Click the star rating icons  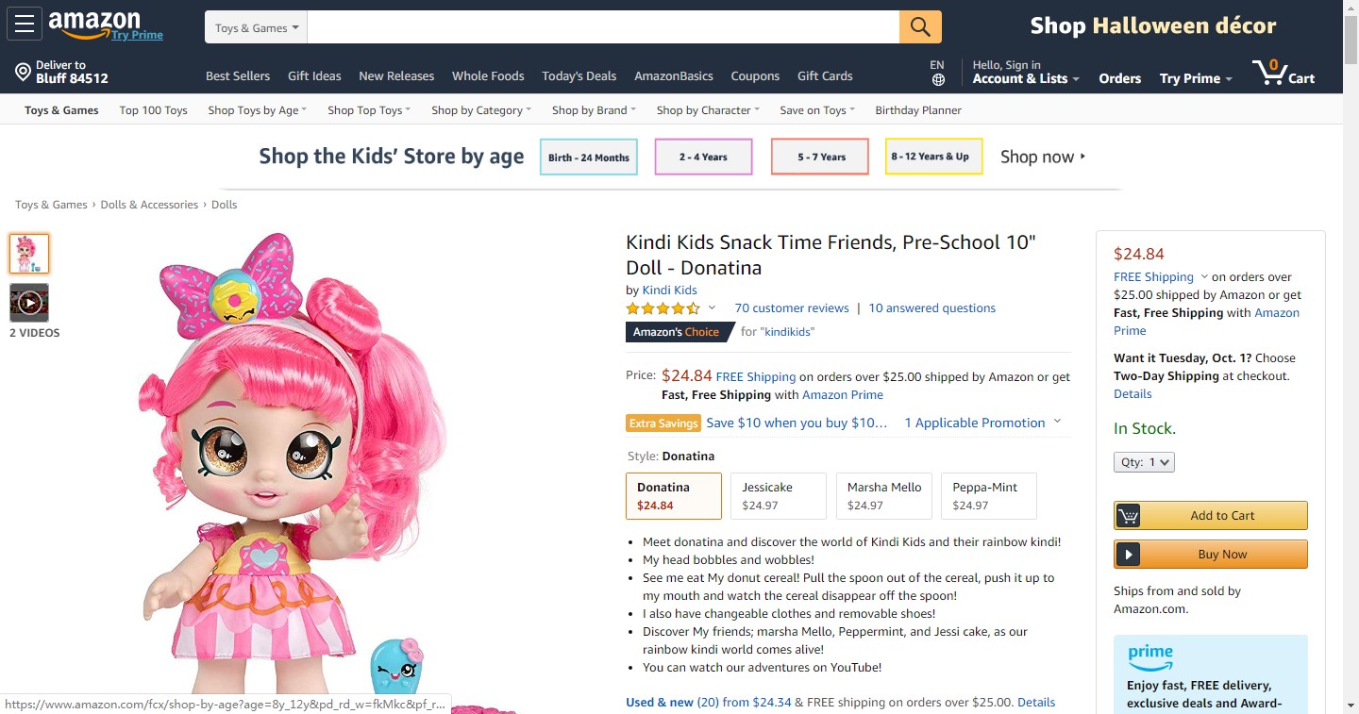tap(663, 308)
